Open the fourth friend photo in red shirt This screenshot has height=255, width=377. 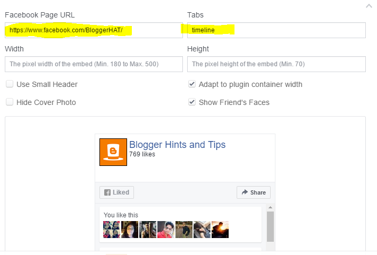166,230
